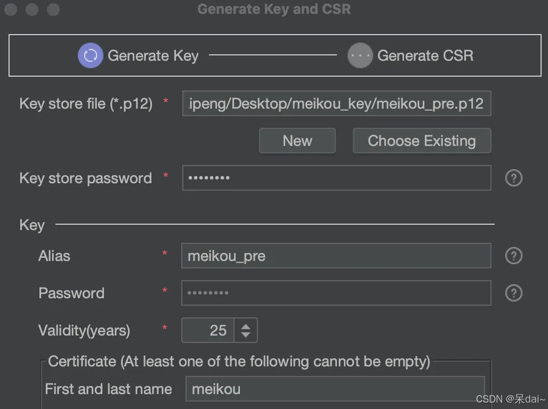Image resolution: width=548 pixels, height=409 pixels.
Task: Click into the Key store password field
Action: tap(336, 178)
